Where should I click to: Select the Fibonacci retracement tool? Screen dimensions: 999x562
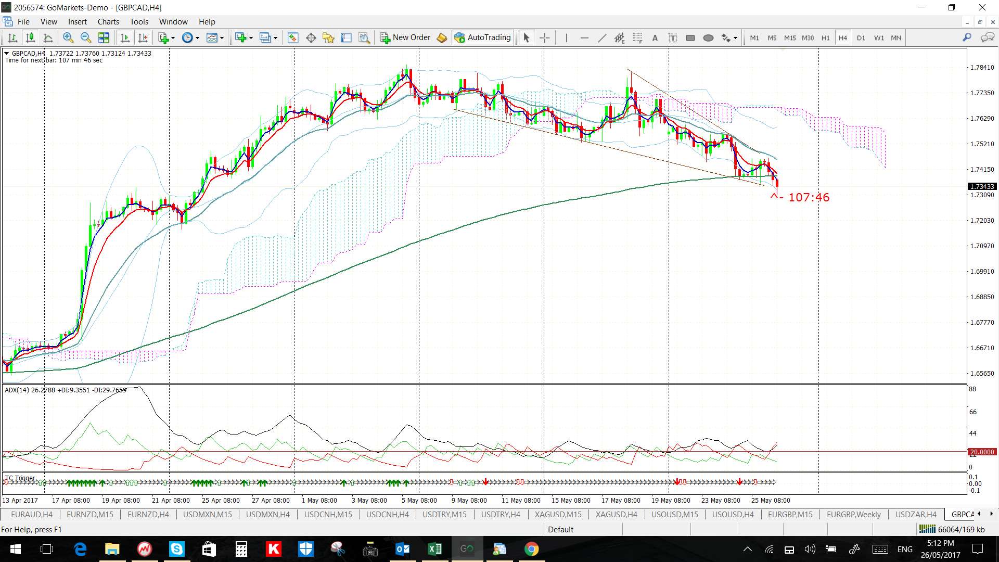(637, 37)
